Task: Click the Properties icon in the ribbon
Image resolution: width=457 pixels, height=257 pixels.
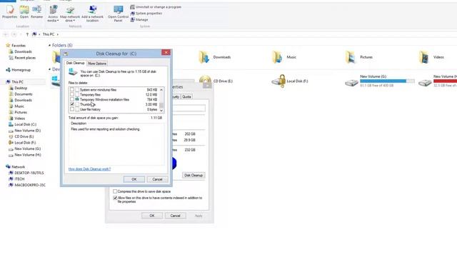Action: click(9, 12)
